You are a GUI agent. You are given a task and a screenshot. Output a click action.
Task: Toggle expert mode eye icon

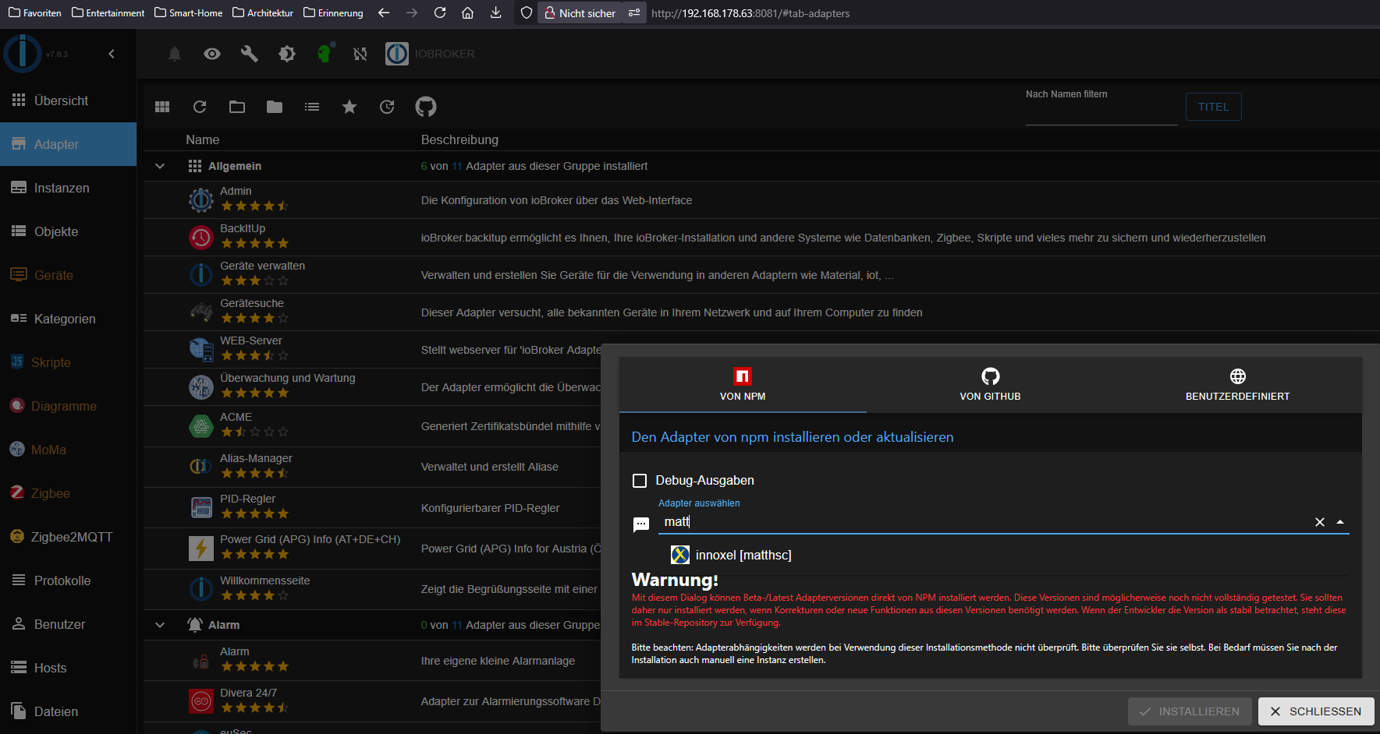212,54
